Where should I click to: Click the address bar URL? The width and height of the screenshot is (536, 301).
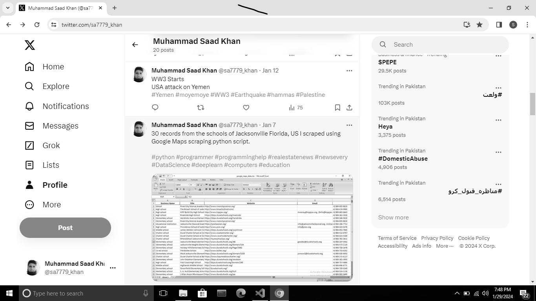click(x=92, y=25)
